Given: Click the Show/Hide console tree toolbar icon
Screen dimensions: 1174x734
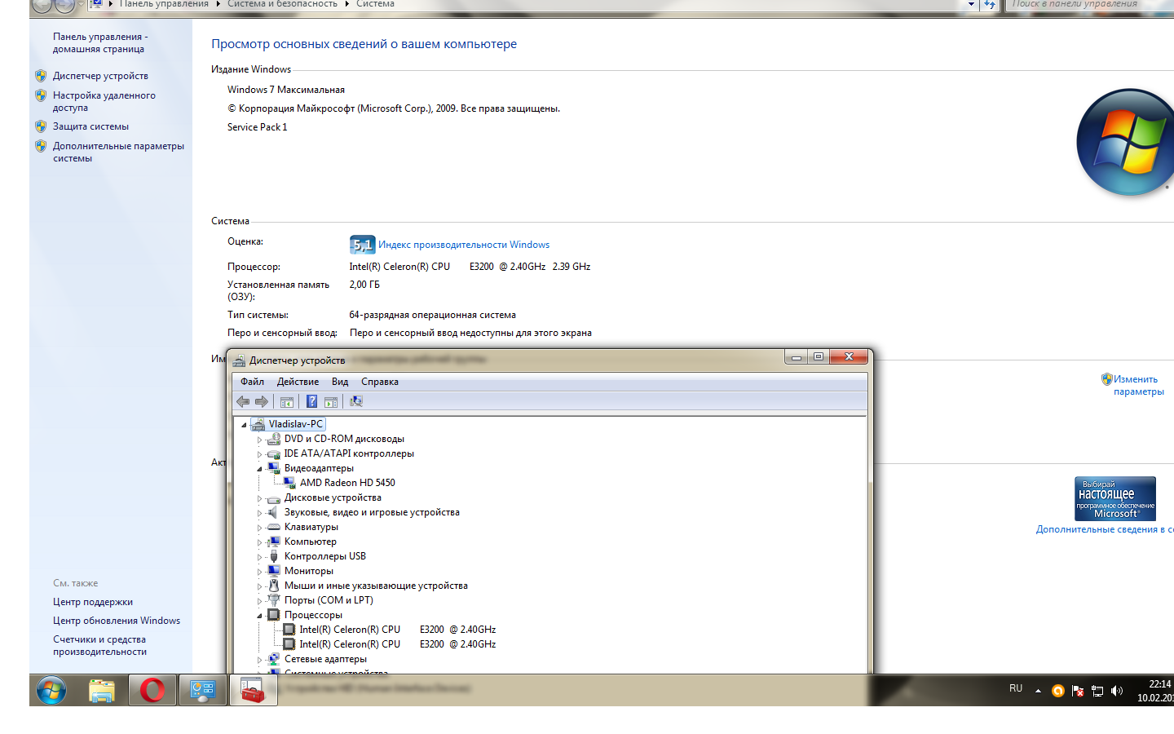Looking at the screenshot, I should [x=287, y=401].
